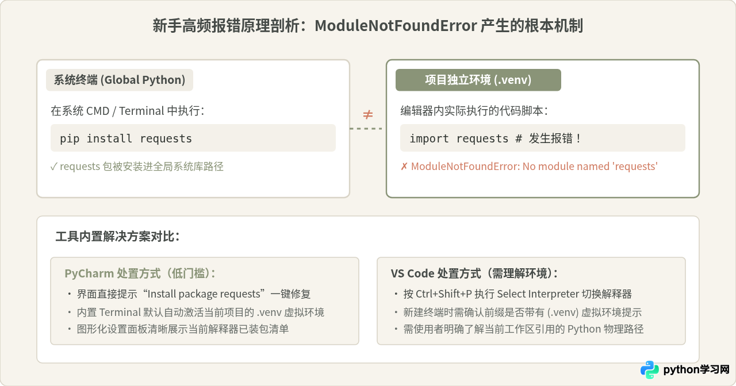Click the 'pip install requests' code block

pyautogui.click(x=193, y=138)
